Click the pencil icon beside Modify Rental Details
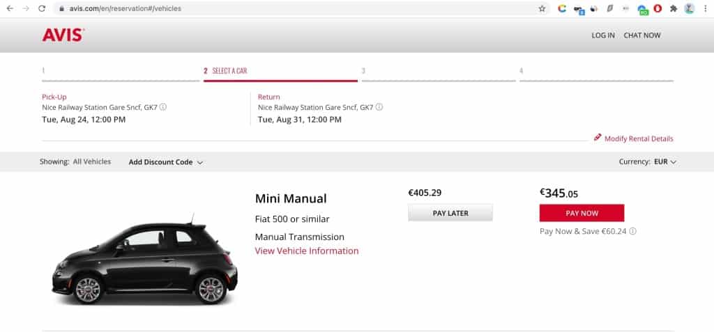The width and height of the screenshot is (714, 332). [598, 137]
